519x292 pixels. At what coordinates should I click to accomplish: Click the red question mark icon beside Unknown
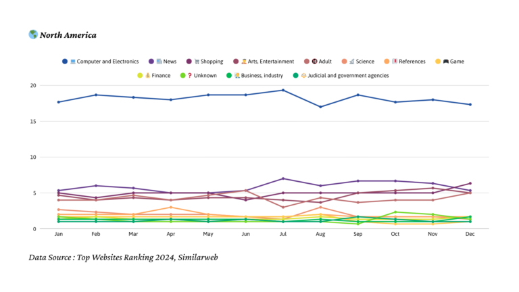click(189, 76)
